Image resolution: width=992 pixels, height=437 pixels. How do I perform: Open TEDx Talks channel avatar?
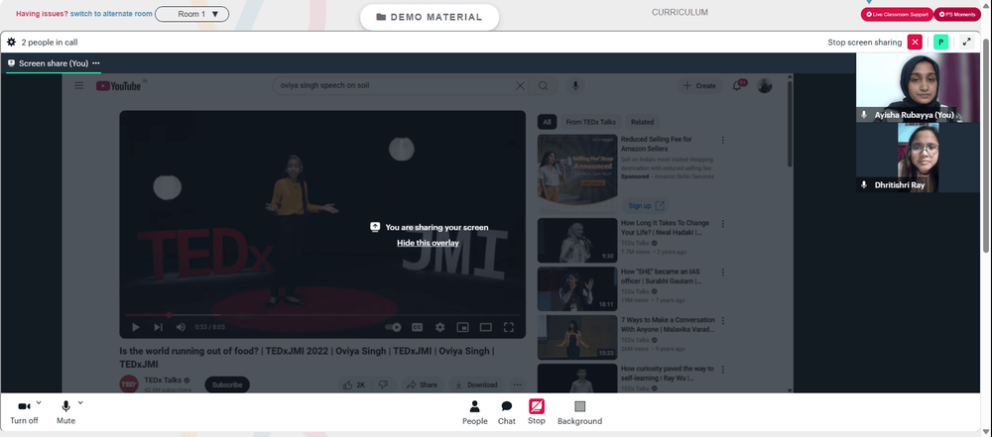[x=129, y=383]
